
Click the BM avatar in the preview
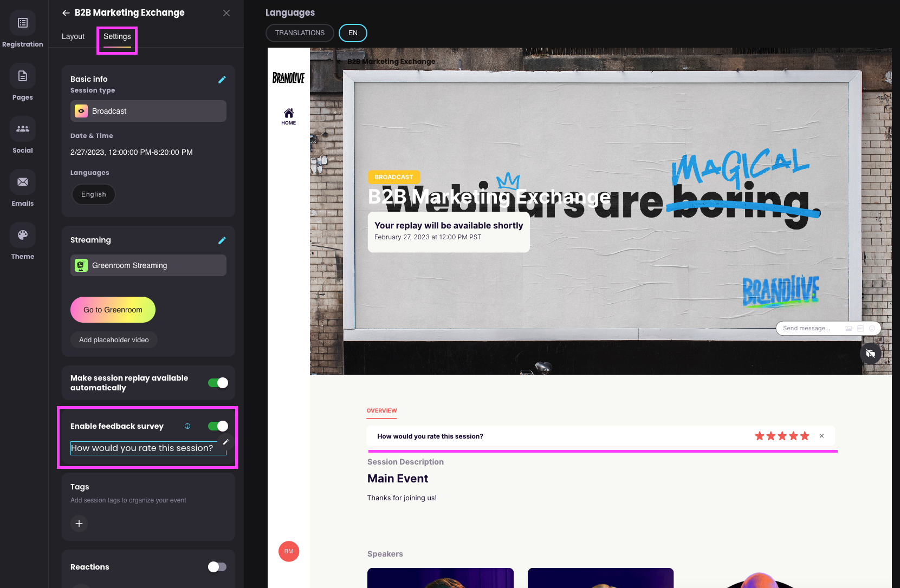pos(289,551)
